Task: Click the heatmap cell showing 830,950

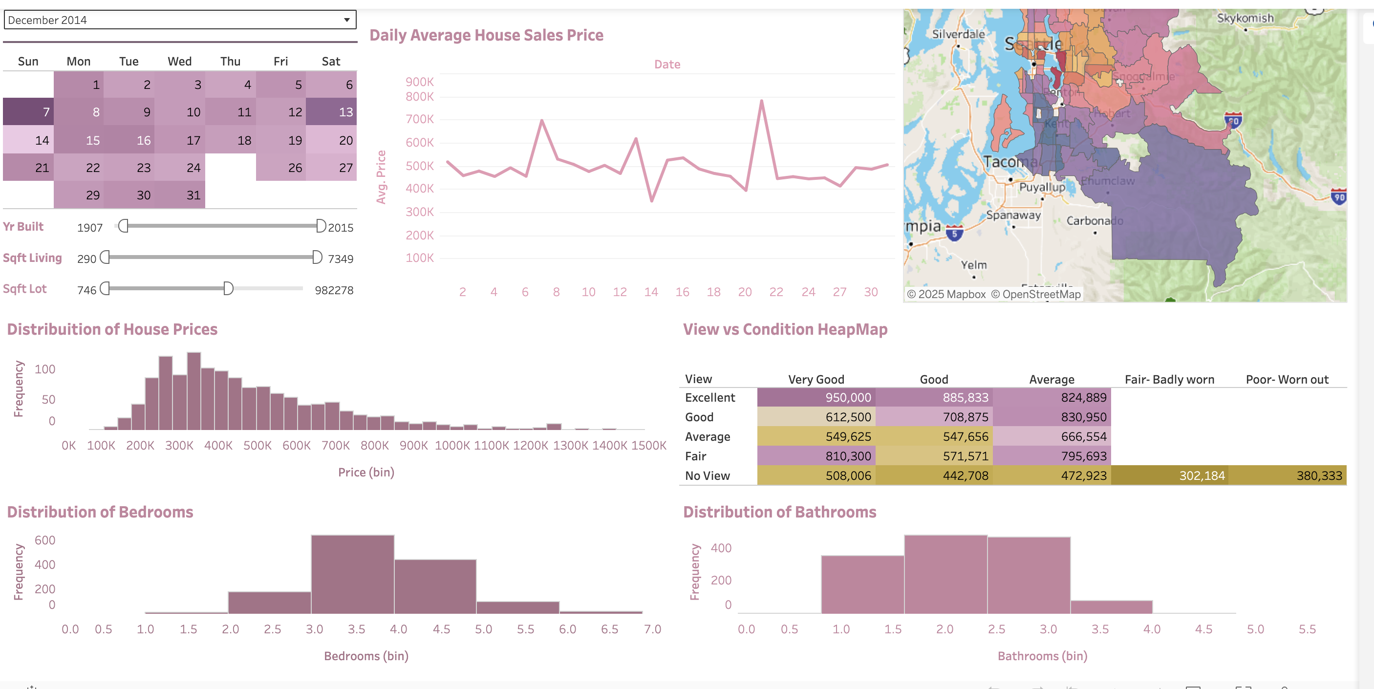Action: tap(1052, 416)
